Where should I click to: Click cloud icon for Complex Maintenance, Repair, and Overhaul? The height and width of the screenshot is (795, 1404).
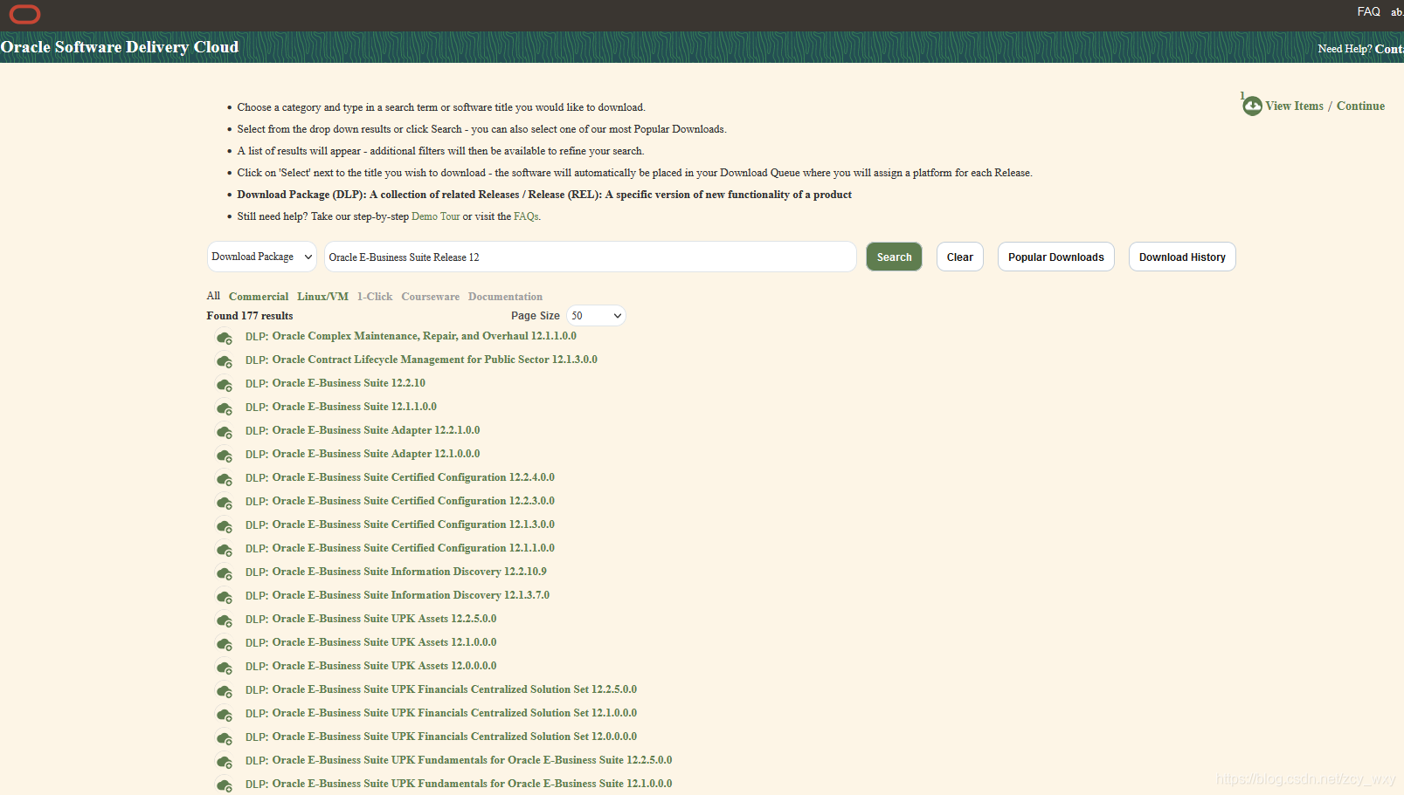225,338
